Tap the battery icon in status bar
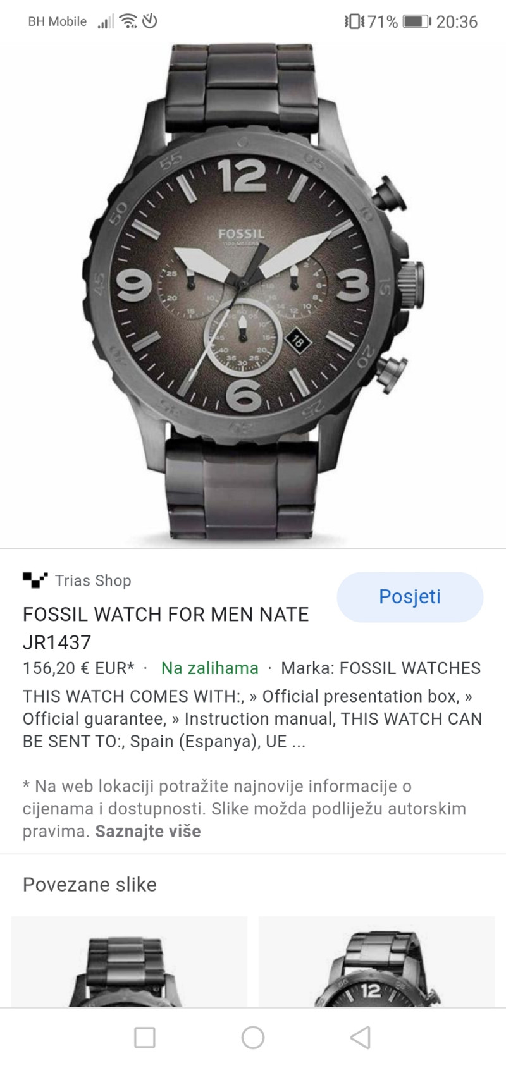Image resolution: width=506 pixels, height=1068 pixels. (x=417, y=21)
